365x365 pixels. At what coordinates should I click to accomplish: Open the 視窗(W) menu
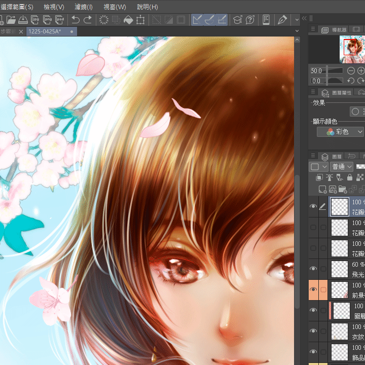(x=115, y=7)
